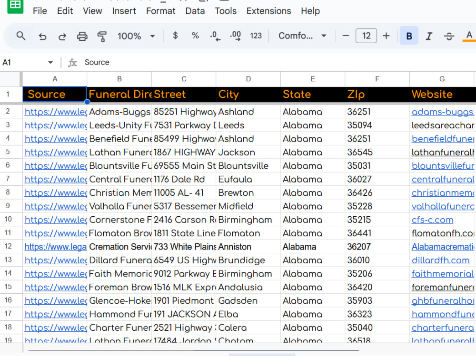476x356 pixels.
Task: Click the formula bar containing Source
Action: click(x=279, y=62)
